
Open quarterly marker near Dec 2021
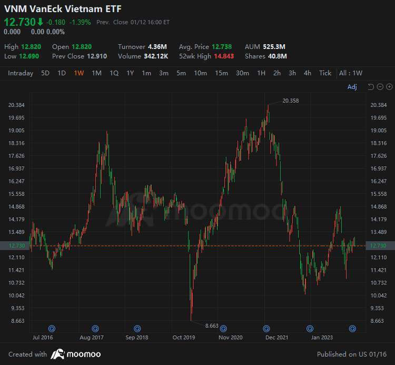click(x=266, y=329)
